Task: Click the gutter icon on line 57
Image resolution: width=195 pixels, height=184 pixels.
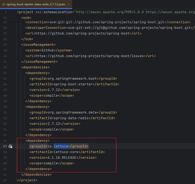Action: tap(10, 146)
